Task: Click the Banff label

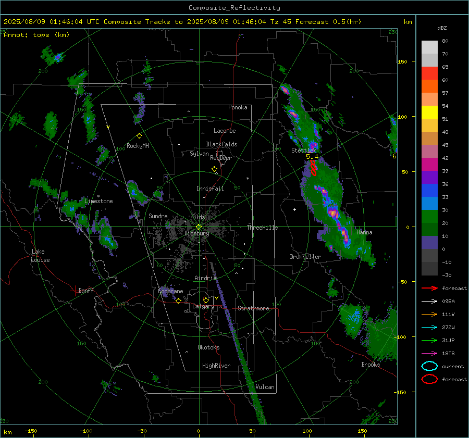Action: click(86, 290)
